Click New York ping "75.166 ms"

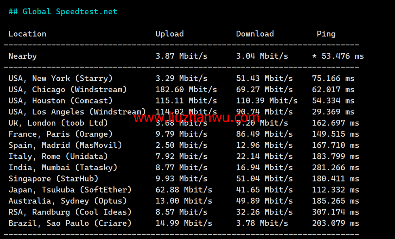[333, 78]
